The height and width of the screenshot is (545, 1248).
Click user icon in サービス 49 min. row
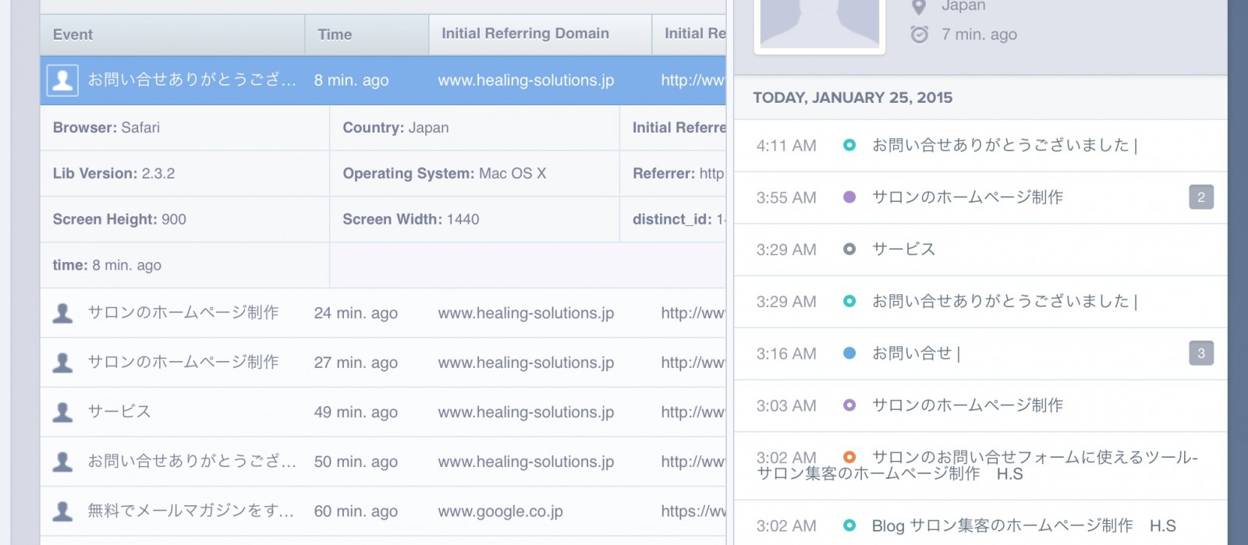point(62,412)
